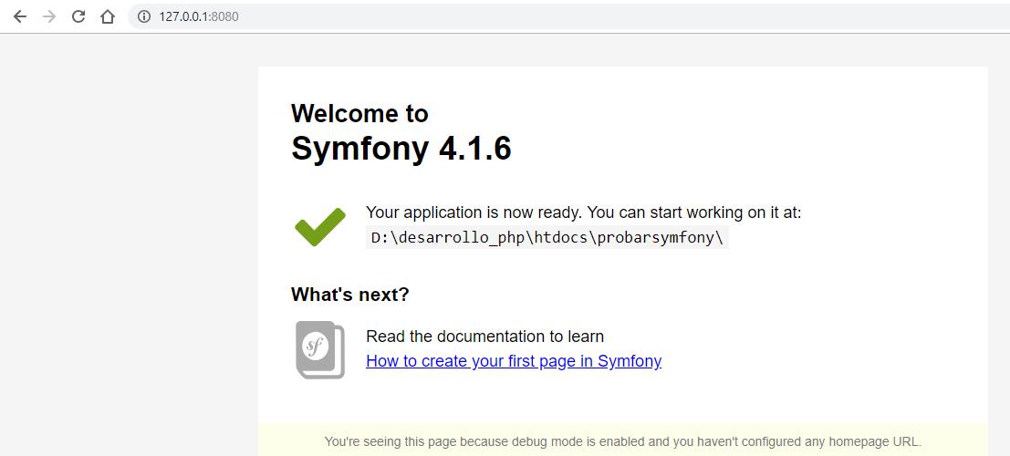Reload the current page

78,16
